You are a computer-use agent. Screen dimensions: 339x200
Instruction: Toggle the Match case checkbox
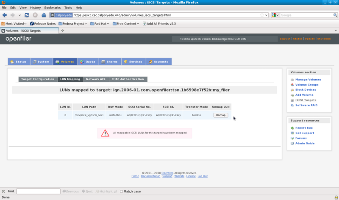[x=121, y=192]
